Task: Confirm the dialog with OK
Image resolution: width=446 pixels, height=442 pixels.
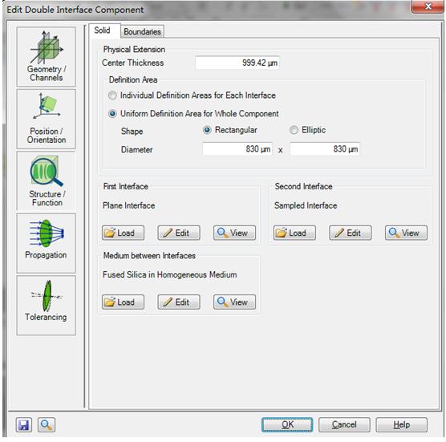Action: pos(287,424)
